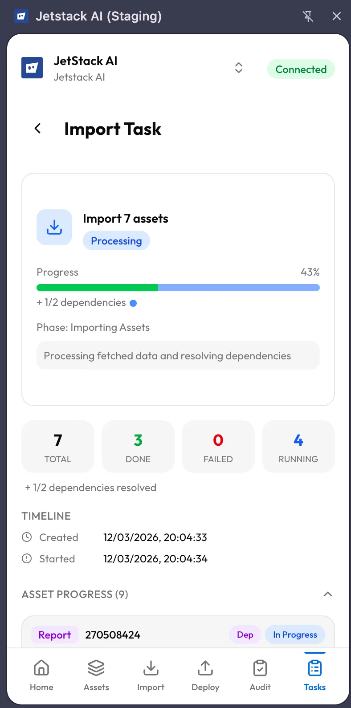Screen dimensions: 351x708
Task: Click the Connected status badge
Action: pos(301,69)
